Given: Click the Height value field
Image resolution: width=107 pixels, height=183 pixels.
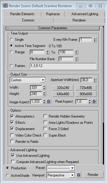Looking at the screenshot, I should click(x=36, y=94).
